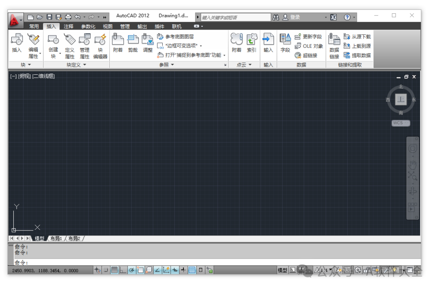The image size is (437, 289).
Task: Click 更新字段 update fields button
Action: coord(308,36)
